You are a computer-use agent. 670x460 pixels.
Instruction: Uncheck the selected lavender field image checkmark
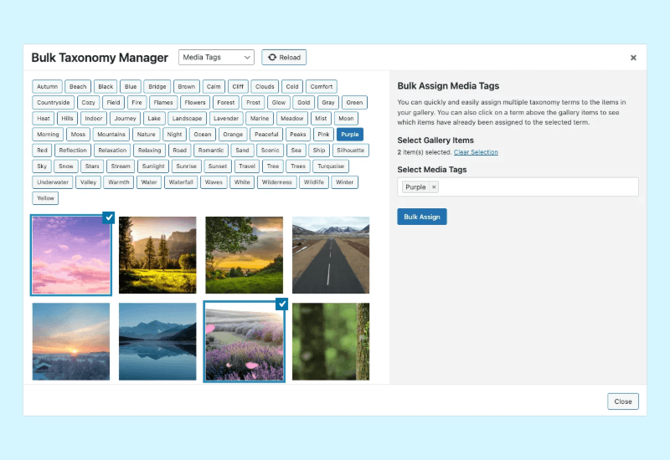tap(282, 304)
